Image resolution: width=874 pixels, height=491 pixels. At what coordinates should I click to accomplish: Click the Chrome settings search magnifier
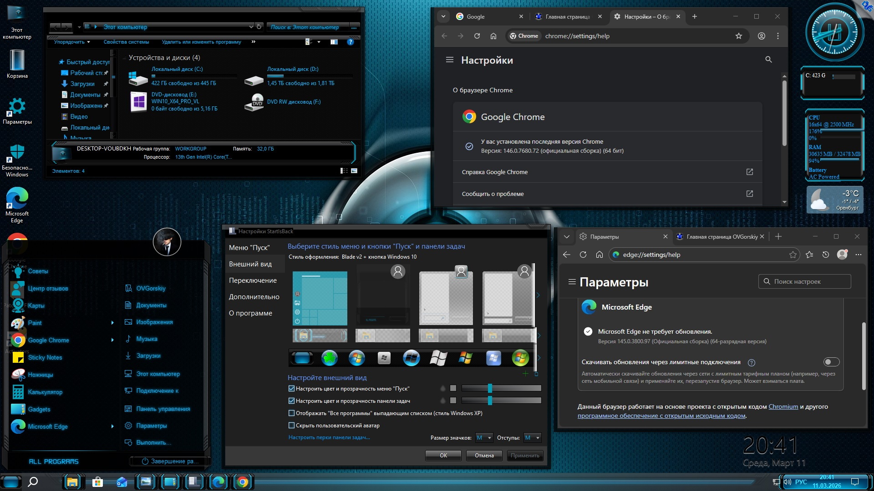[x=768, y=60]
